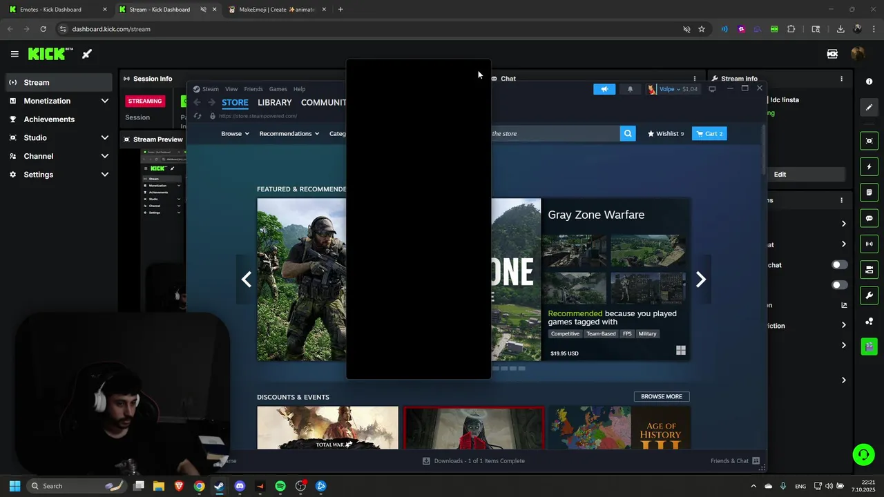The height and width of the screenshot is (497, 884).
Task: Show next featured game in carousel
Action: click(x=701, y=279)
